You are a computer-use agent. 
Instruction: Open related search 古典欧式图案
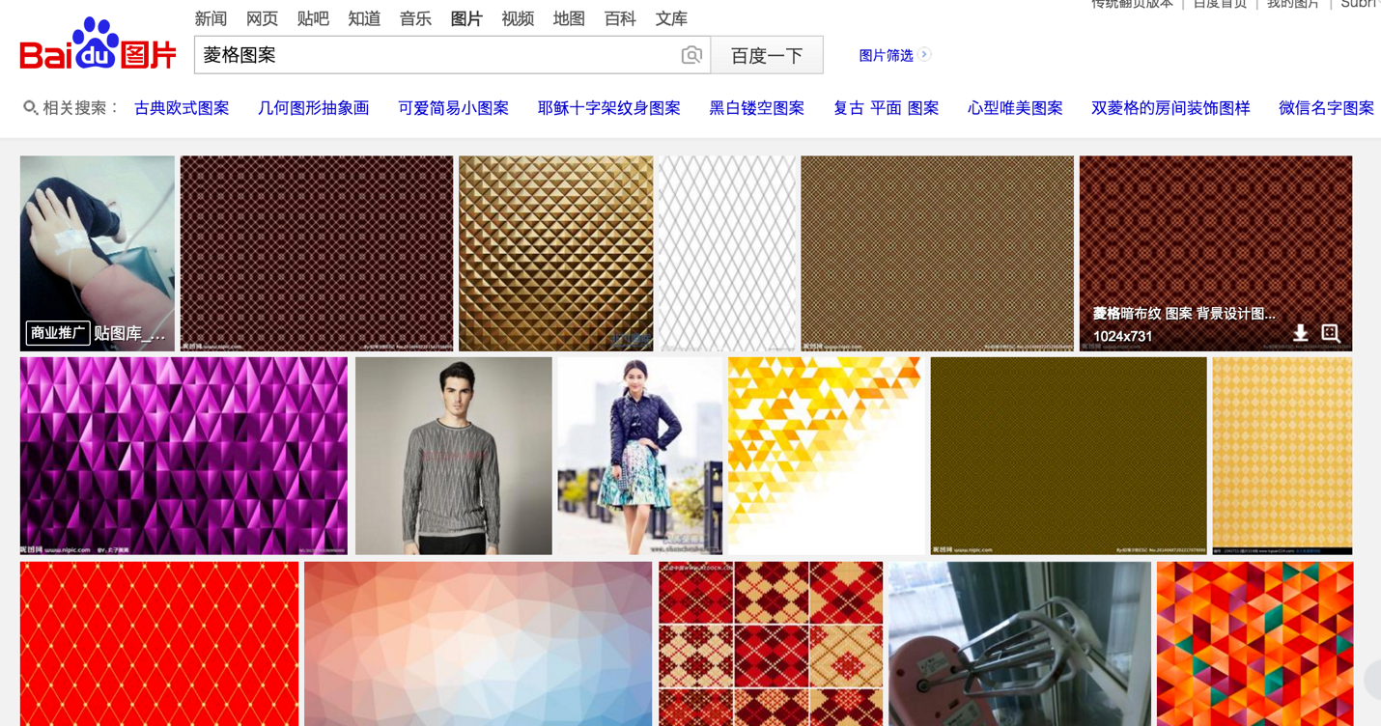point(182,108)
